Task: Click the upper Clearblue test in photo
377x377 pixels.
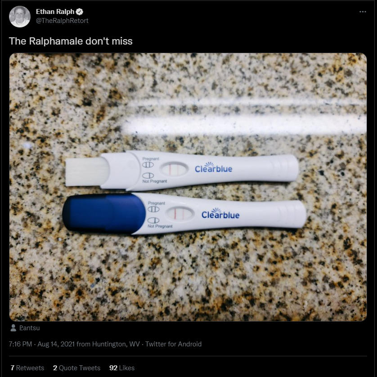Action: pyautogui.click(x=182, y=171)
